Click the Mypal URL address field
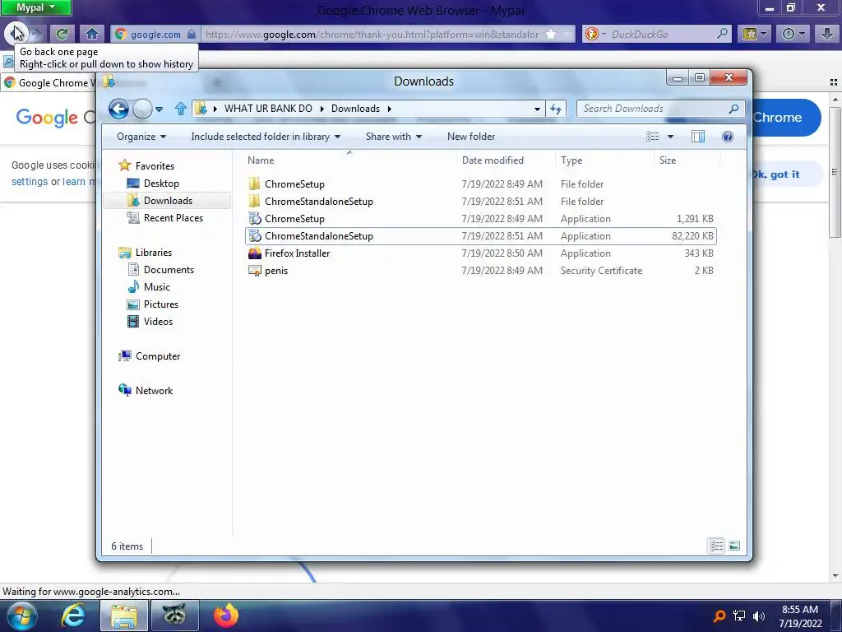The height and width of the screenshot is (632, 842). click(372, 35)
